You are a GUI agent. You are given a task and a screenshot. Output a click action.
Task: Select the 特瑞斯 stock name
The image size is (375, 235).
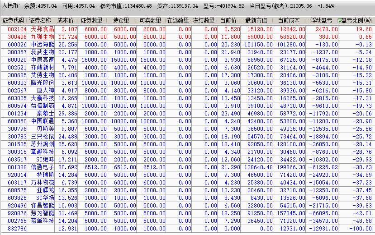pyautogui.click(x=45, y=175)
